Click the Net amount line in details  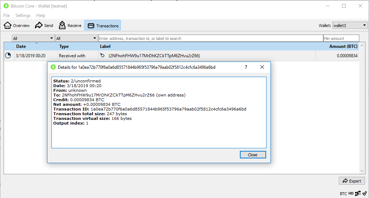87,104
